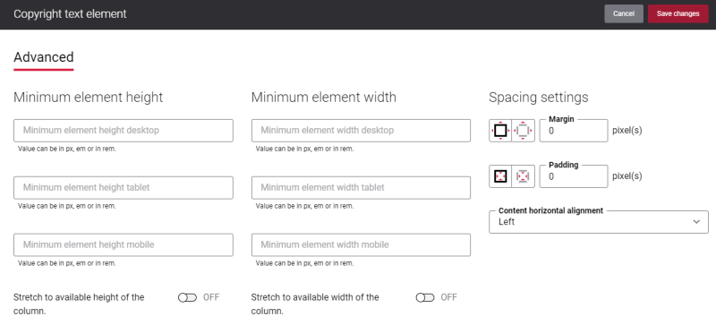
Task: Click the alignment dropdown chevron arrow
Action: click(x=696, y=222)
